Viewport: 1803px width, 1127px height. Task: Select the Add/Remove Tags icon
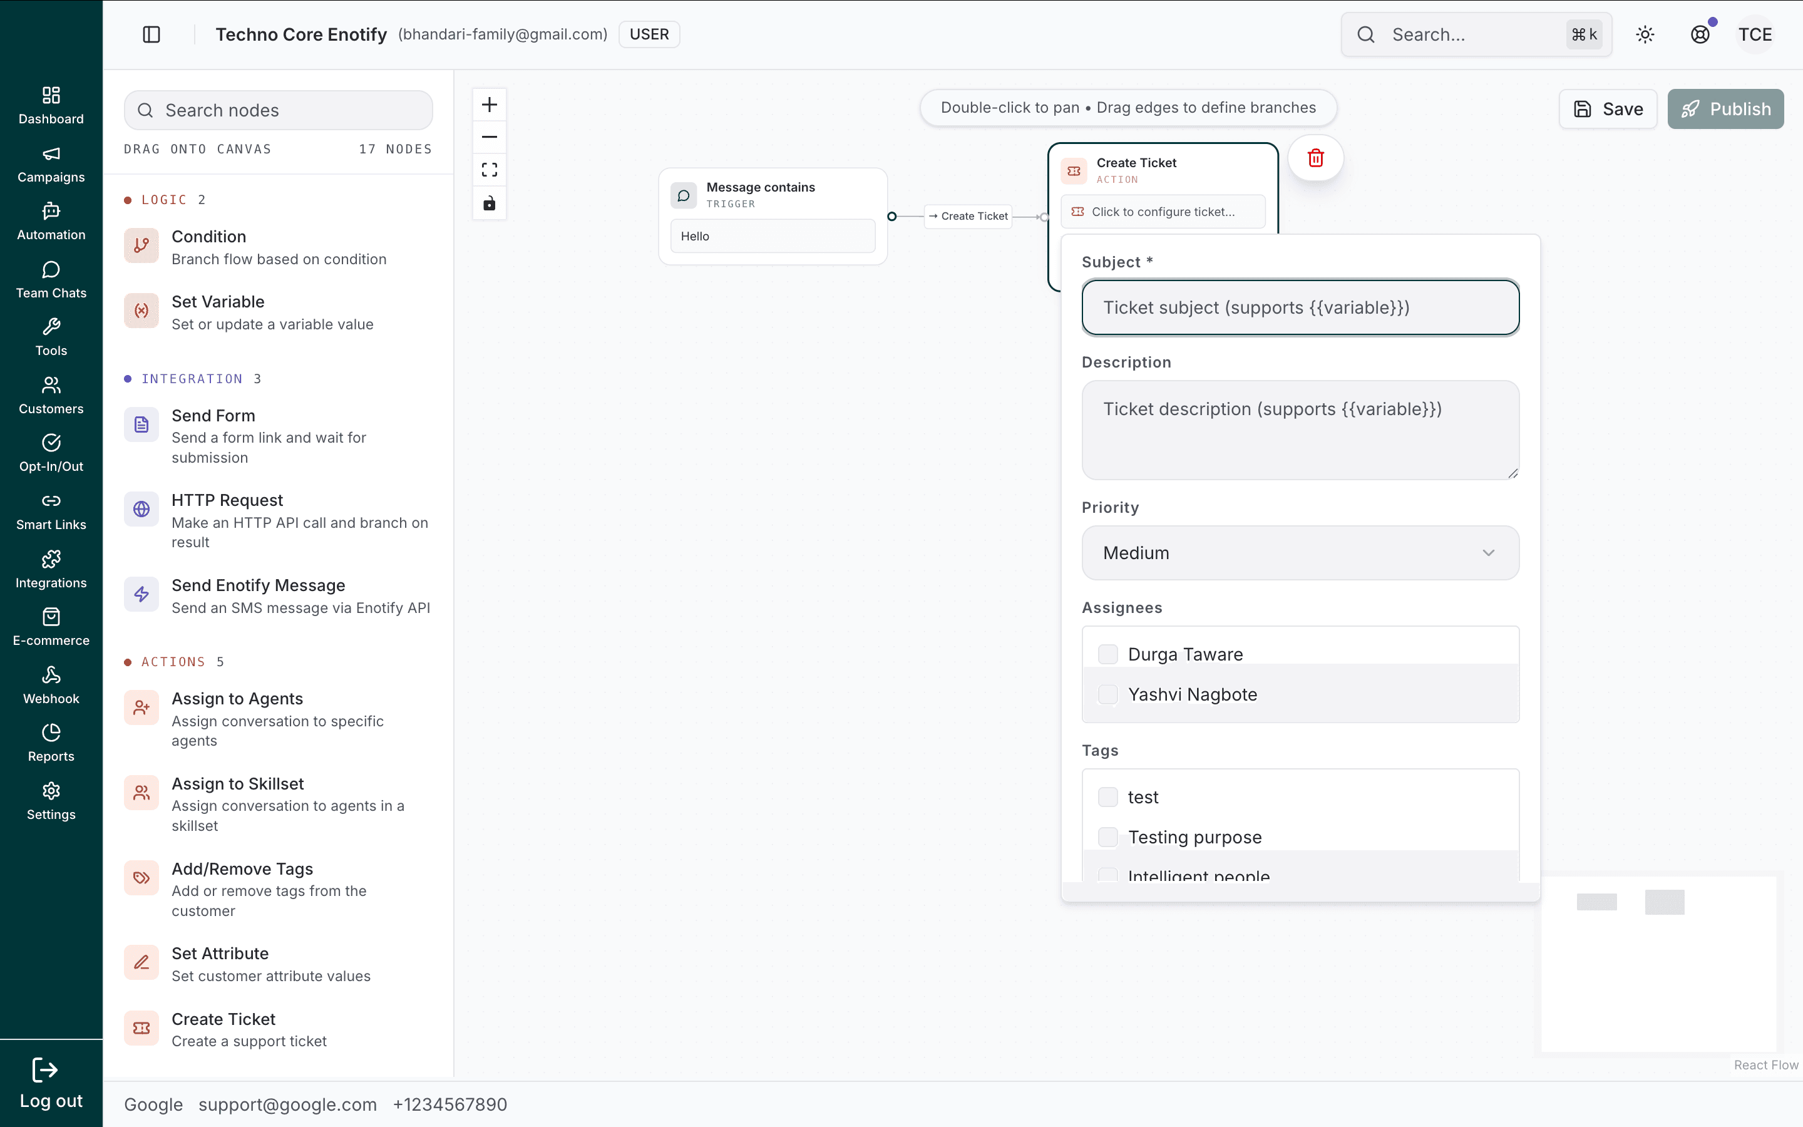point(141,878)
